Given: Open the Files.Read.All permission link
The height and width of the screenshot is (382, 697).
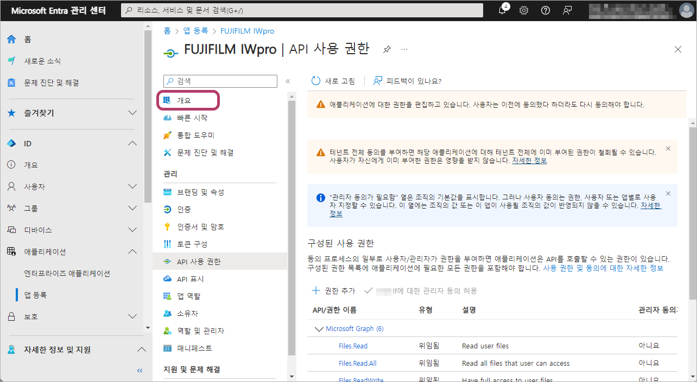Looking at the screenshot, I should [x=357, y=363].
